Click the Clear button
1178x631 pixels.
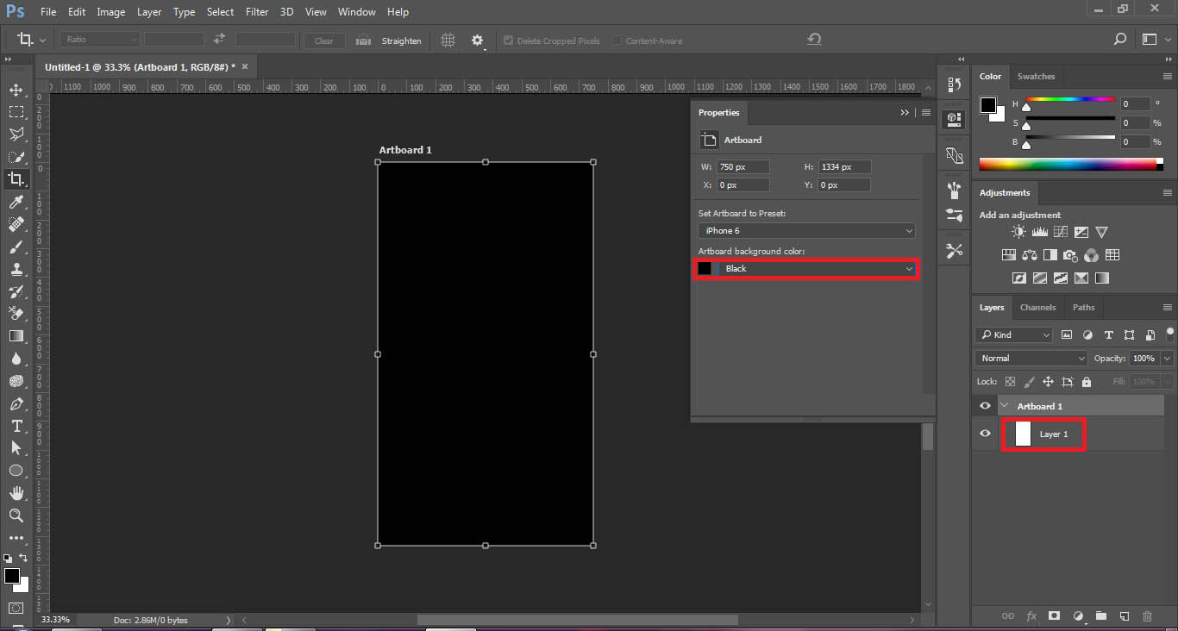pyautogui.click(x=324, y=41)
